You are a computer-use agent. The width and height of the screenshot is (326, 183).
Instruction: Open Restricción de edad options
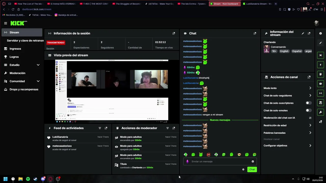tap(287, 125)
